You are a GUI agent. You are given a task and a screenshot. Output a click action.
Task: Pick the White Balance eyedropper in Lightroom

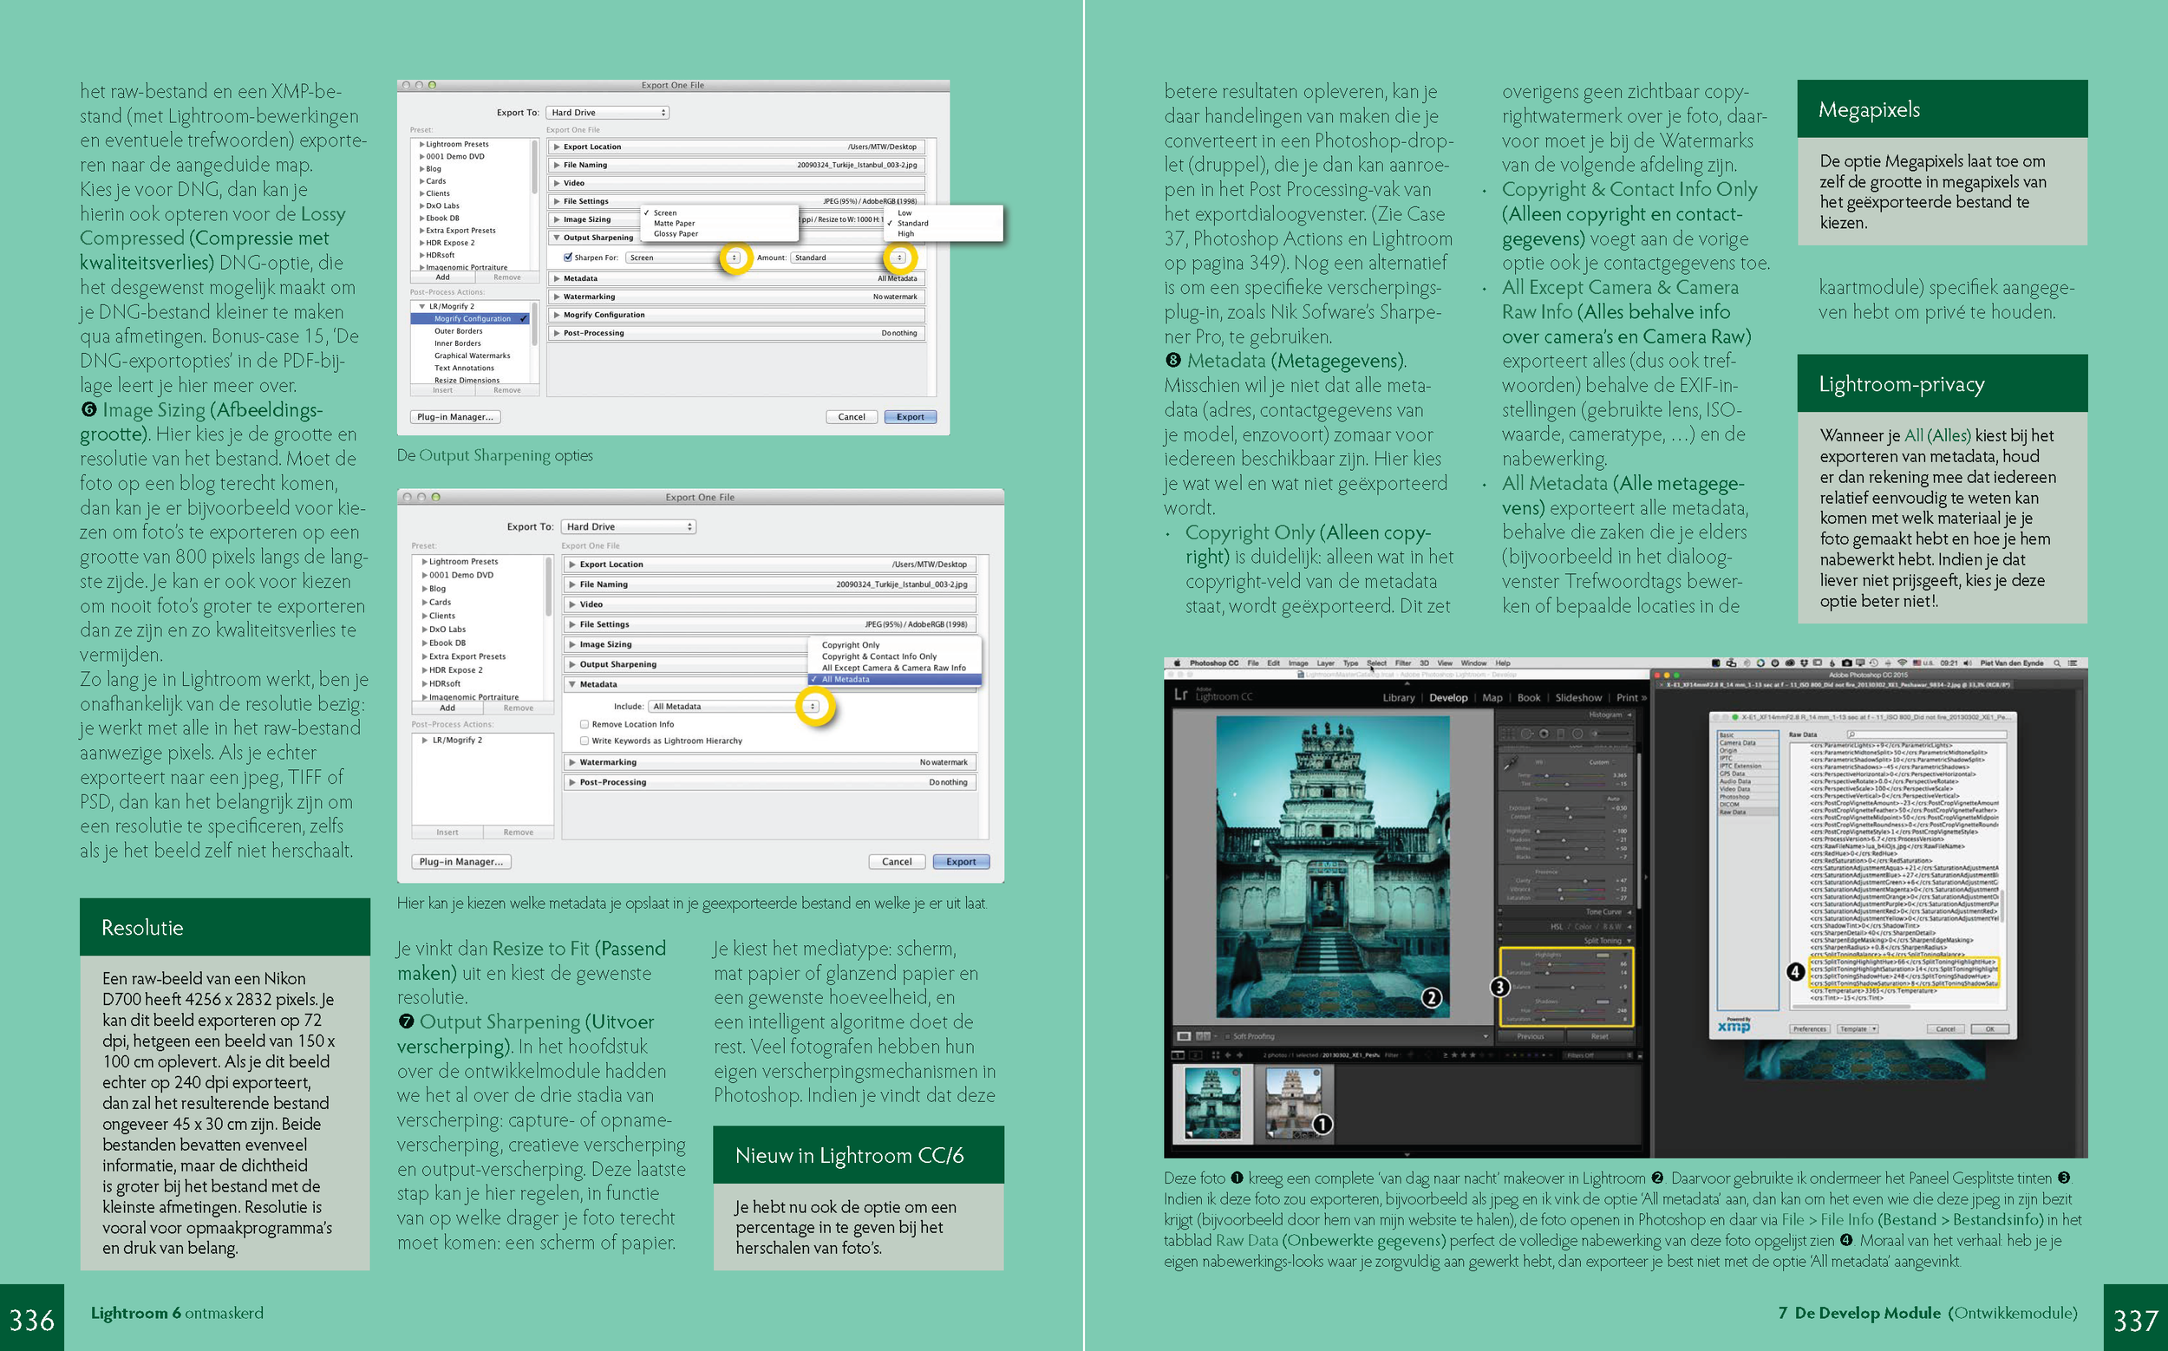[x=1512, y=762]
